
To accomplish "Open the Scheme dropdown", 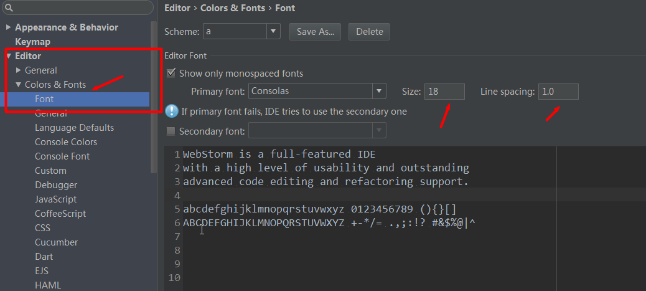I will pyautogui.click(x=273, y=31).
